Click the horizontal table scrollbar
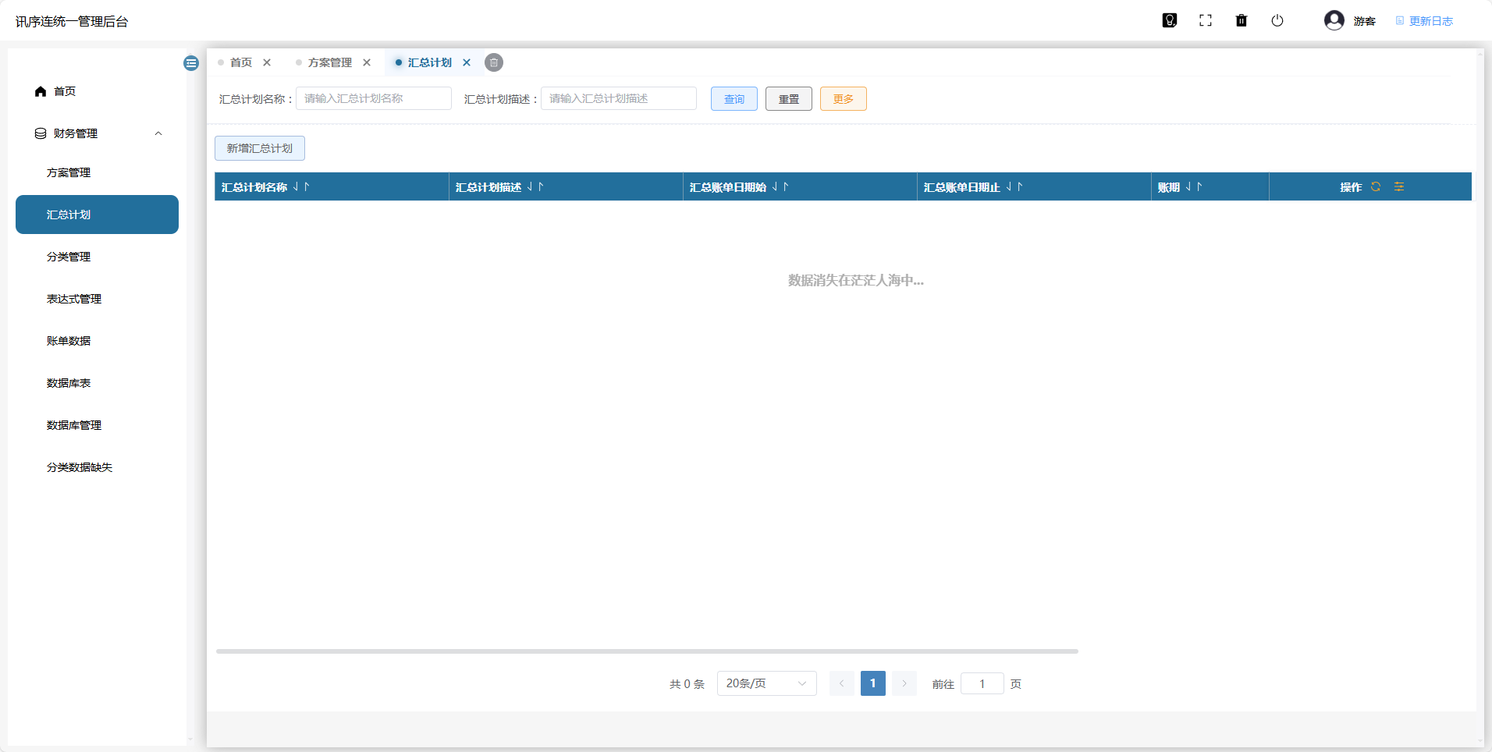 point(647,651)
